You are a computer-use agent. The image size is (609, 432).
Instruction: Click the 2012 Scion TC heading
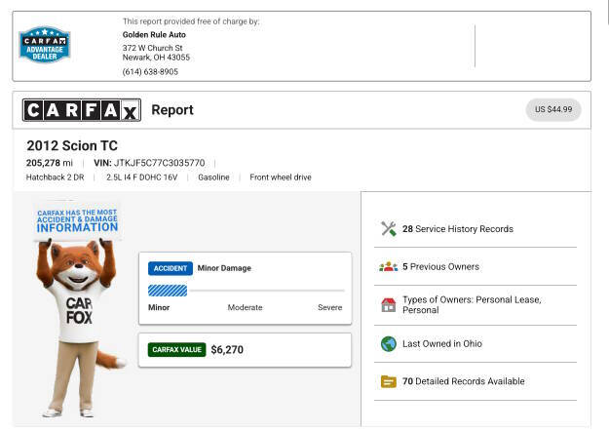(x=72, y=146)
